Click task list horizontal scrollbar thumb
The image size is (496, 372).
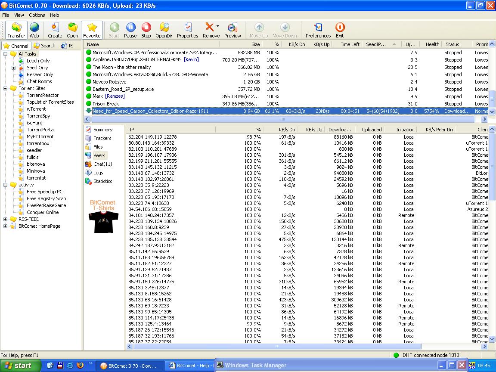pos(283,119)
